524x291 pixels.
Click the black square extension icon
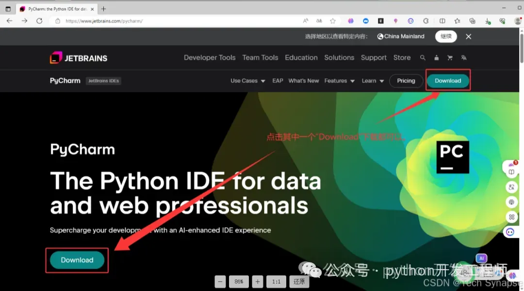tap(381, 21)
